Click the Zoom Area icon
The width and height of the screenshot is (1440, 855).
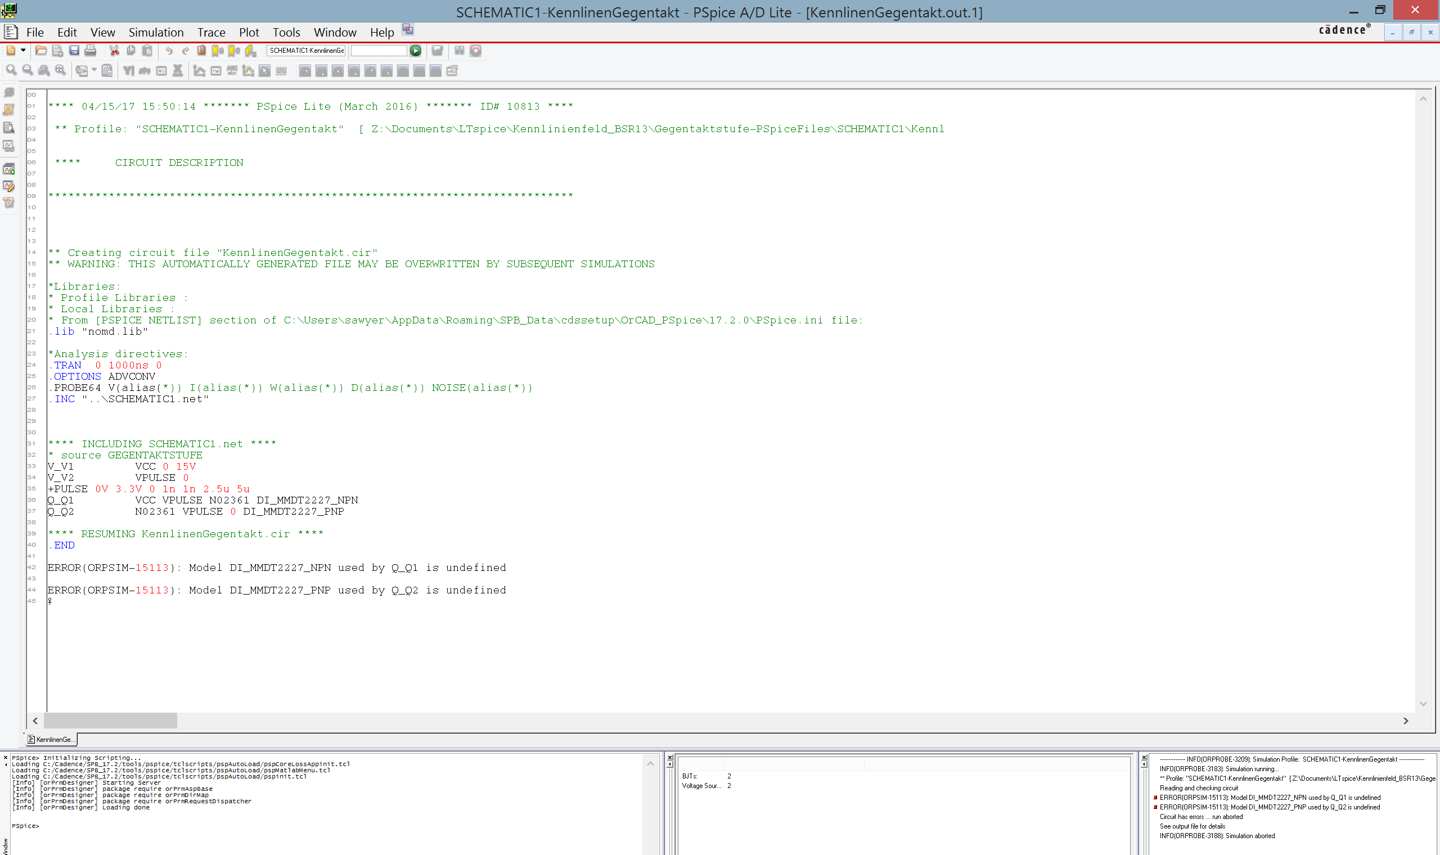coord(44,70)
